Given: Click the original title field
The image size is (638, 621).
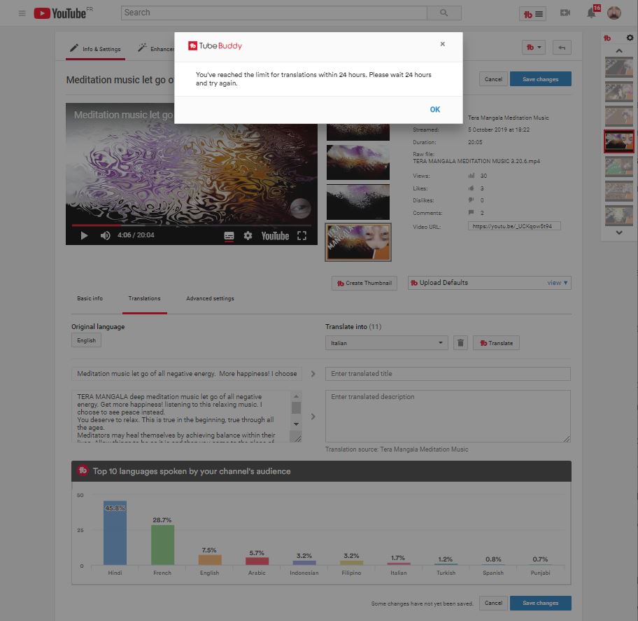Looking at the screenshot, I should pyautogui.click(x=187, y=374).
